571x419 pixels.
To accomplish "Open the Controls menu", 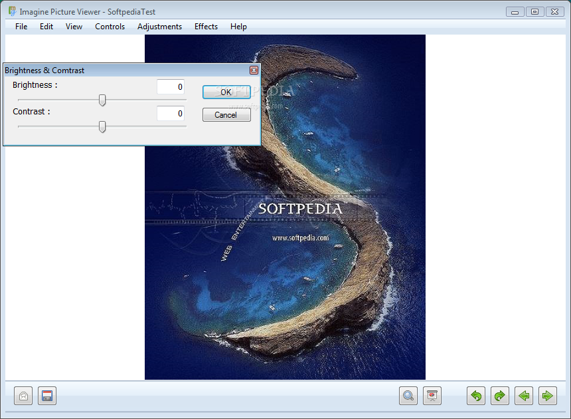I will (110, 27).
